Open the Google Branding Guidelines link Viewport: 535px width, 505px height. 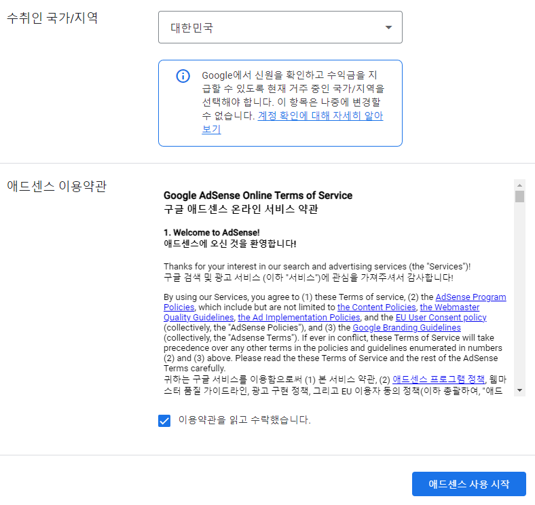(407, 328)
